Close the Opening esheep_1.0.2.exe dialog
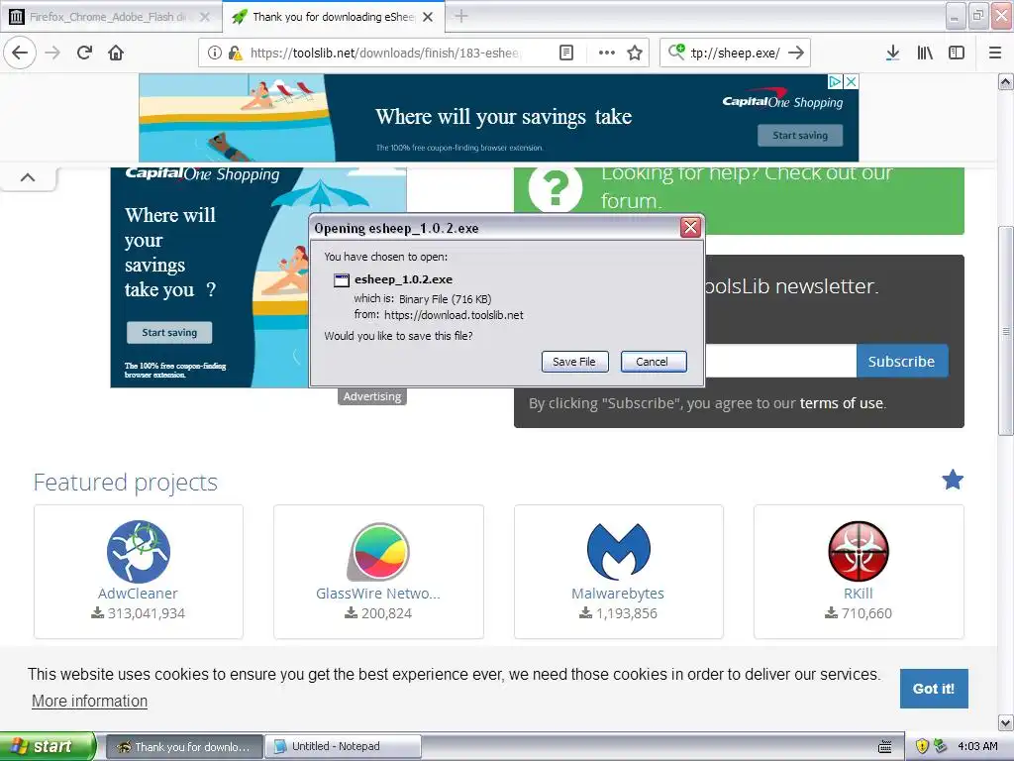The width and height of the screenshot is (1014, 761). tap(690, 227)
